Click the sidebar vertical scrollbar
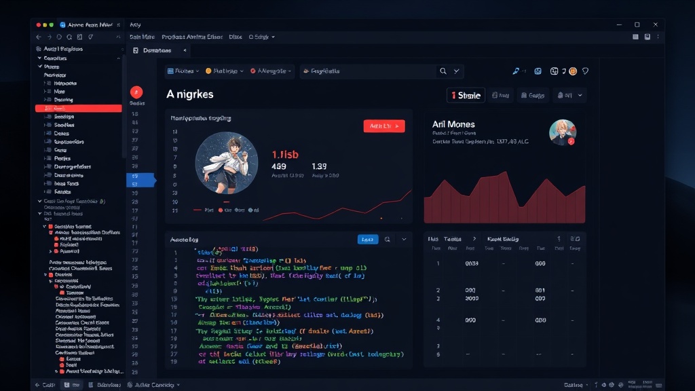This screenshot has height=391, width=695. tap(124, 107)
